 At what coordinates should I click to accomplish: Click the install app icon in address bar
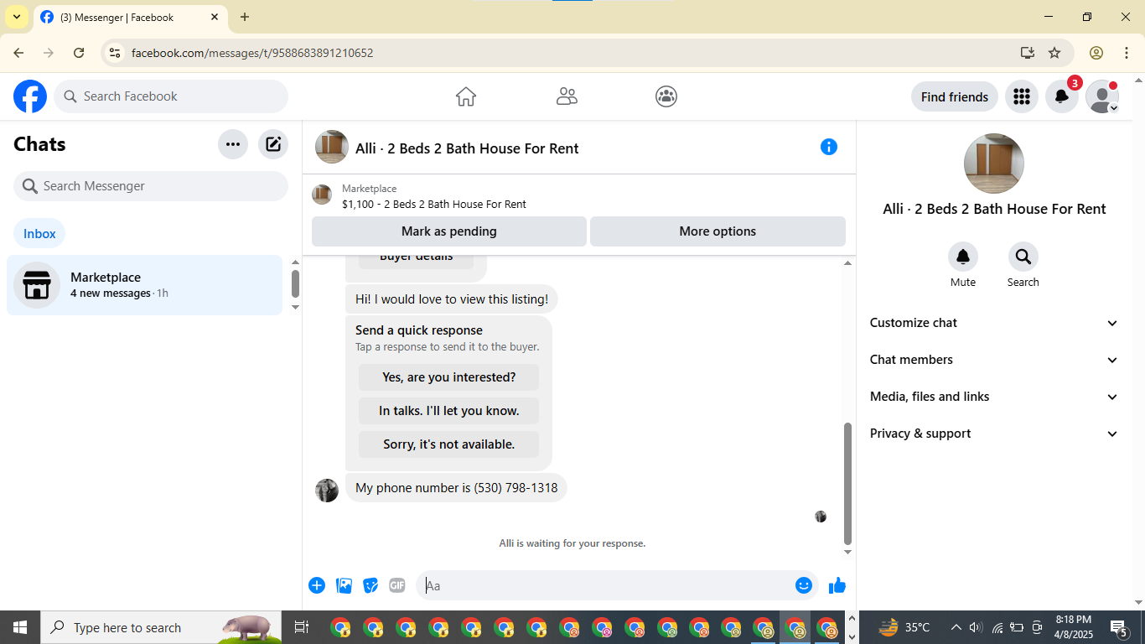coord(1028,53)
